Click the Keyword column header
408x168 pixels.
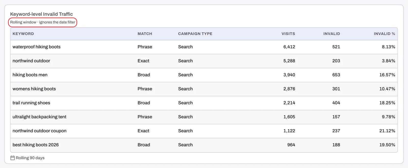pos(23,34)
